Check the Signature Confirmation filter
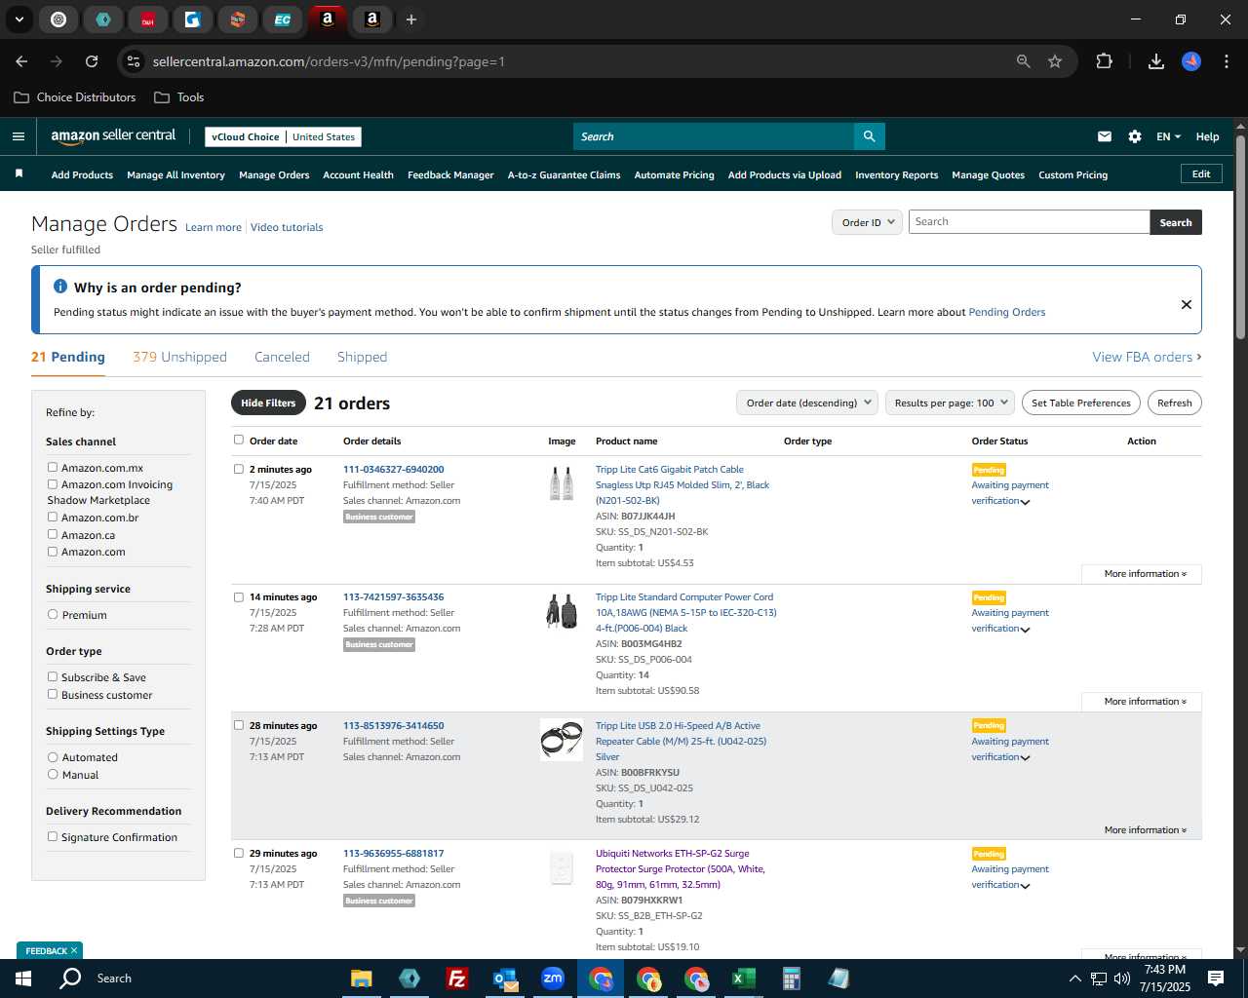1248x998 pixels. (53, 837)
